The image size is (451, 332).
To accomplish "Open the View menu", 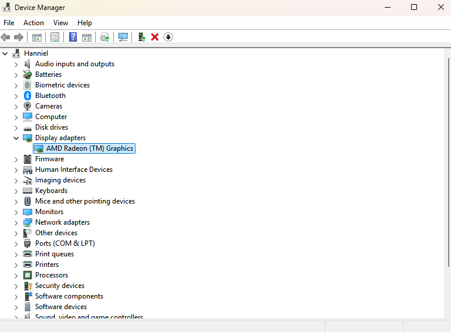I will coord(60,23).
